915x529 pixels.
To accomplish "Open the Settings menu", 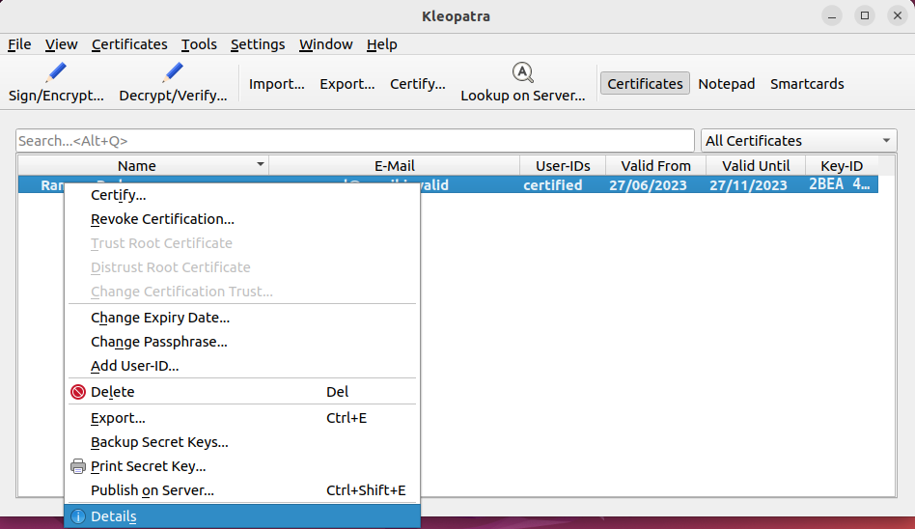I will [x=258, y=44].
